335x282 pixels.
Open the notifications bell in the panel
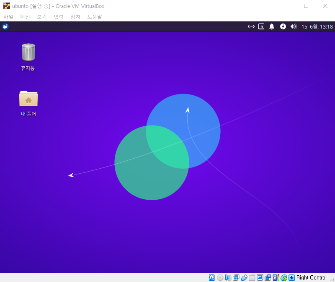pyautogui.click(x=272, y=26)
